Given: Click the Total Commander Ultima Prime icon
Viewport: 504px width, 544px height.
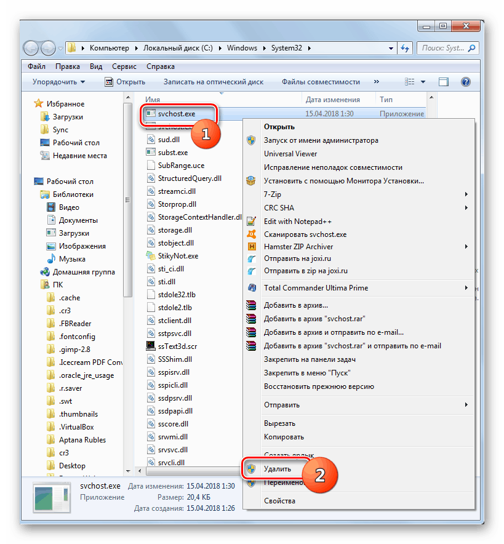Looking at the screenshot, I should 251,287.
